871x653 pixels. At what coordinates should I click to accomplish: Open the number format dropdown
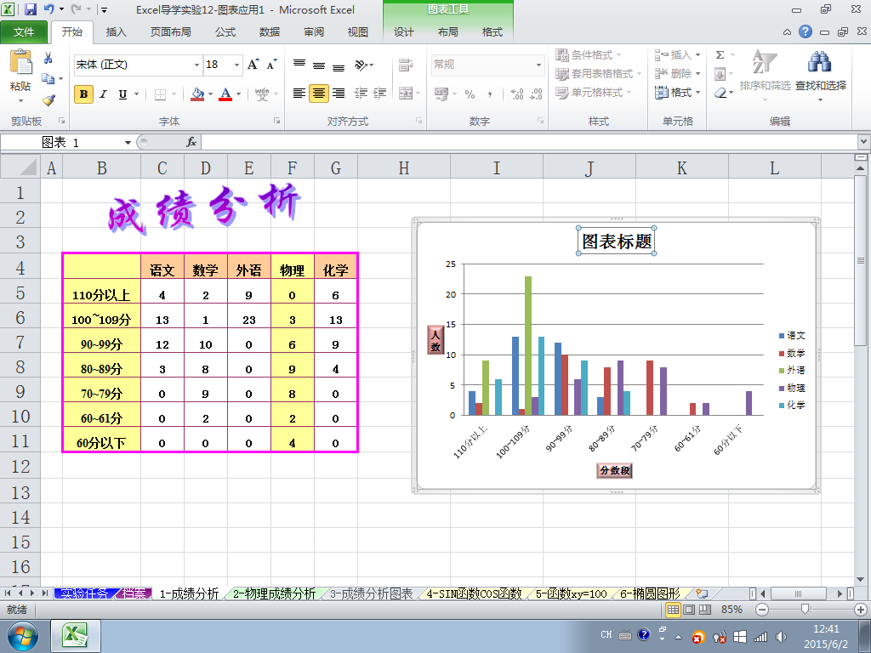(538, 65)
